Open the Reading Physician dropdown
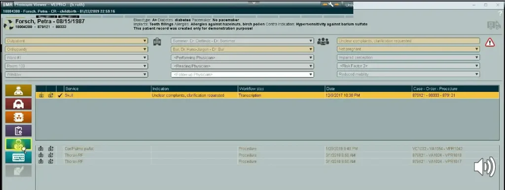Viewport: 505px width, 190px height. pos(243,66)
